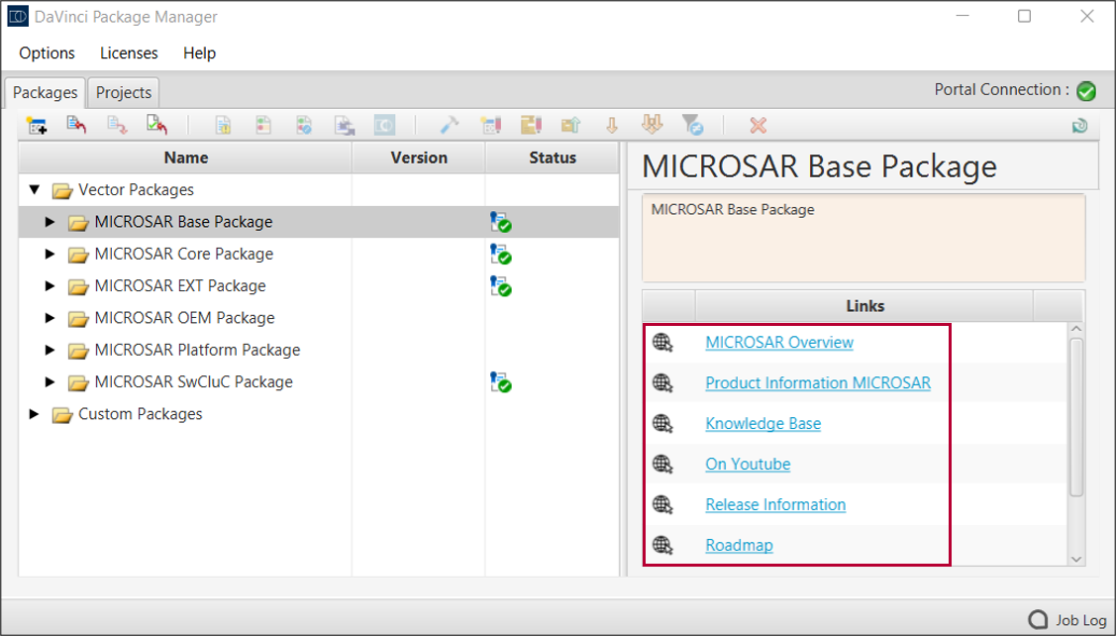Click the brown box with pencil icon
The image size is (1116, 636).
coord(531,126)
